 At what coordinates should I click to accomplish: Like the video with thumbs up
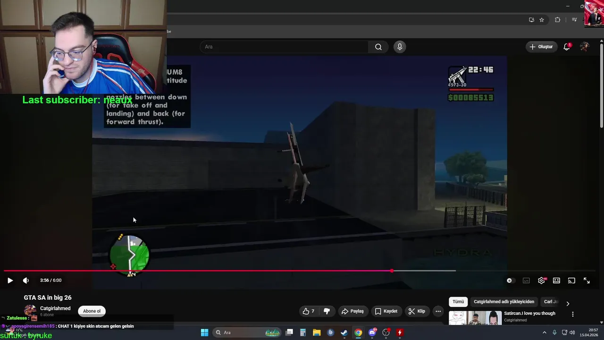(x=309, y=311)
